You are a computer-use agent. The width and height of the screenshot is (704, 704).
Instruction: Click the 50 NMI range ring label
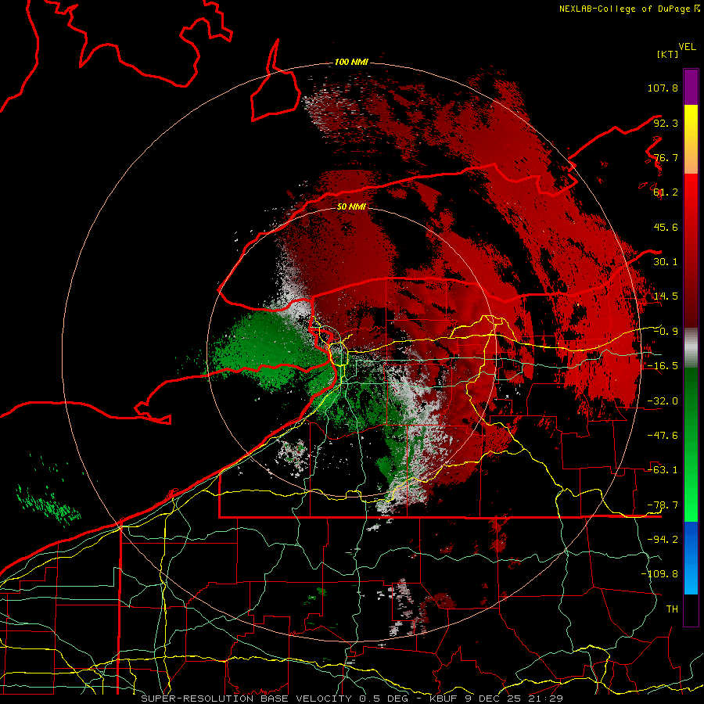(351, 207)
